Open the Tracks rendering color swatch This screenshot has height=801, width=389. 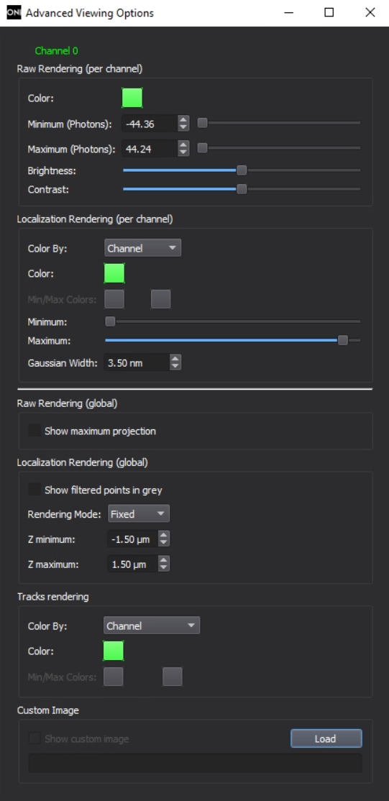tap(114, 651)
